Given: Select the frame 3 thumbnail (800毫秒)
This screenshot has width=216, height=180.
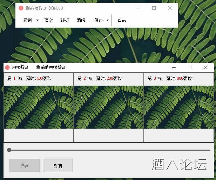Looking at the screenshot, I should pyautogui.click(x=178, y=107).
